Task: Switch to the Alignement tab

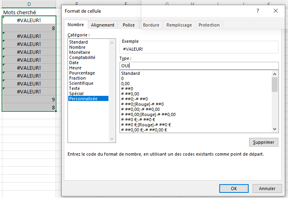Action: tap(102, 25)
